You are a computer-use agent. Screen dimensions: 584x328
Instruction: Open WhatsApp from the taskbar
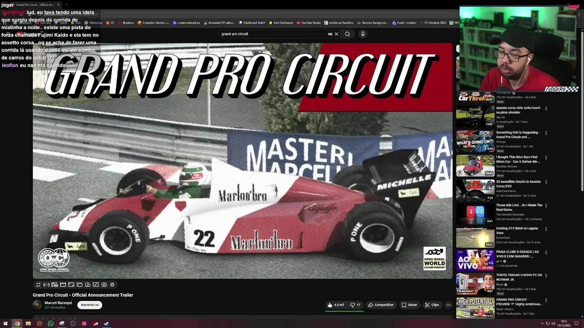click(x=51, y=324)
